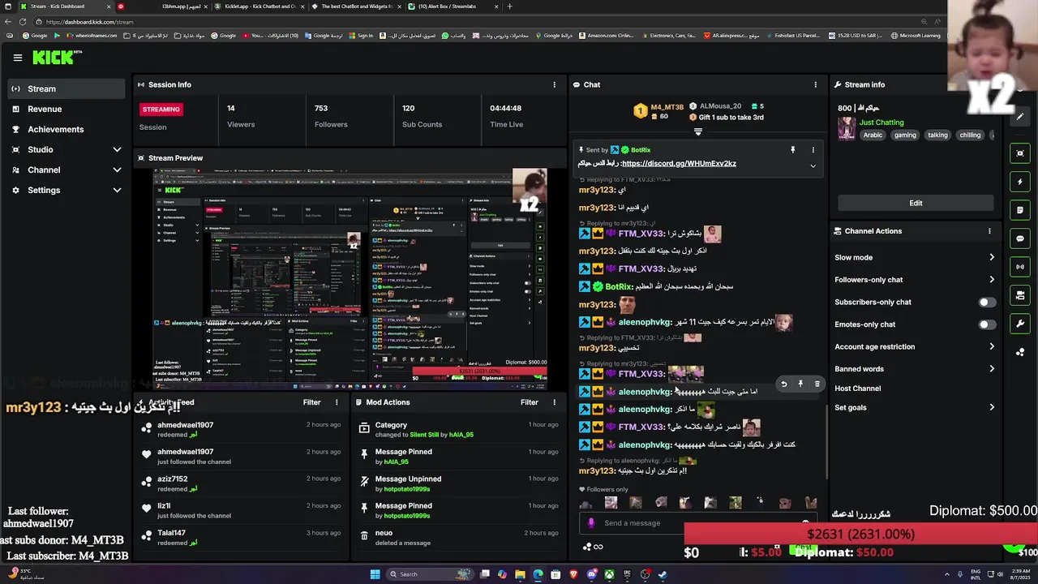The image size is (1038, 584).
Task: Click the broadcast signal icon in right toolbar
Action: 1020,267
